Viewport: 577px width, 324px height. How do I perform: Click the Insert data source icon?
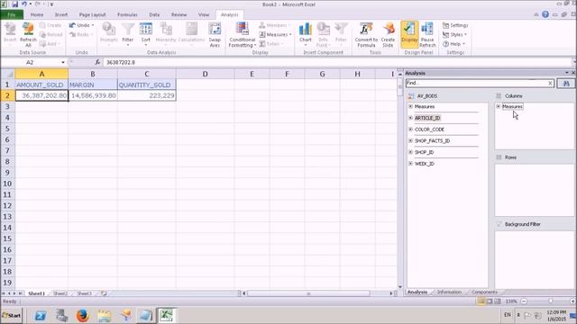10,34
